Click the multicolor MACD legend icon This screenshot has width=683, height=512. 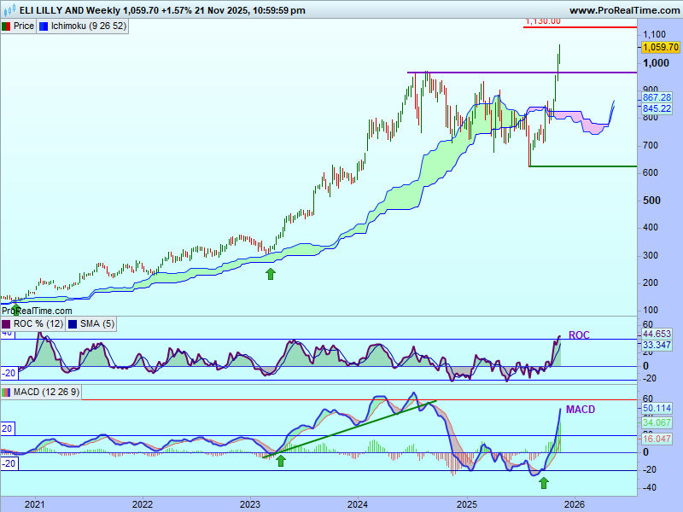point(6,392)
